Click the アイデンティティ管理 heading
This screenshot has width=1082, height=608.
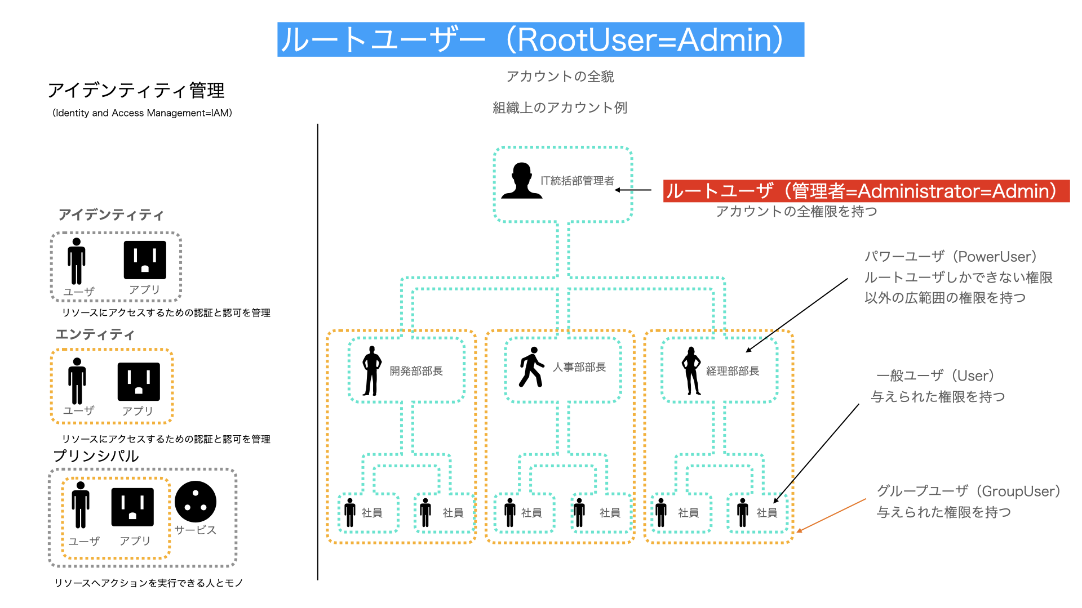click(x=136, y=90)
